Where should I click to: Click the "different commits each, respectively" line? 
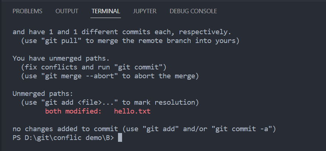156,32
